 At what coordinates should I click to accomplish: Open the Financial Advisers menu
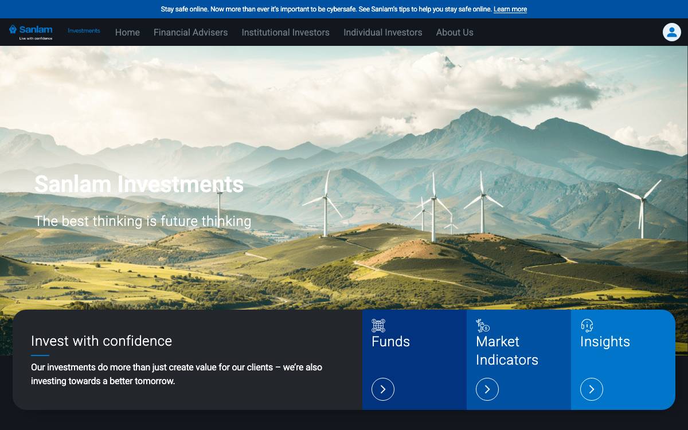tap(190, 32)
